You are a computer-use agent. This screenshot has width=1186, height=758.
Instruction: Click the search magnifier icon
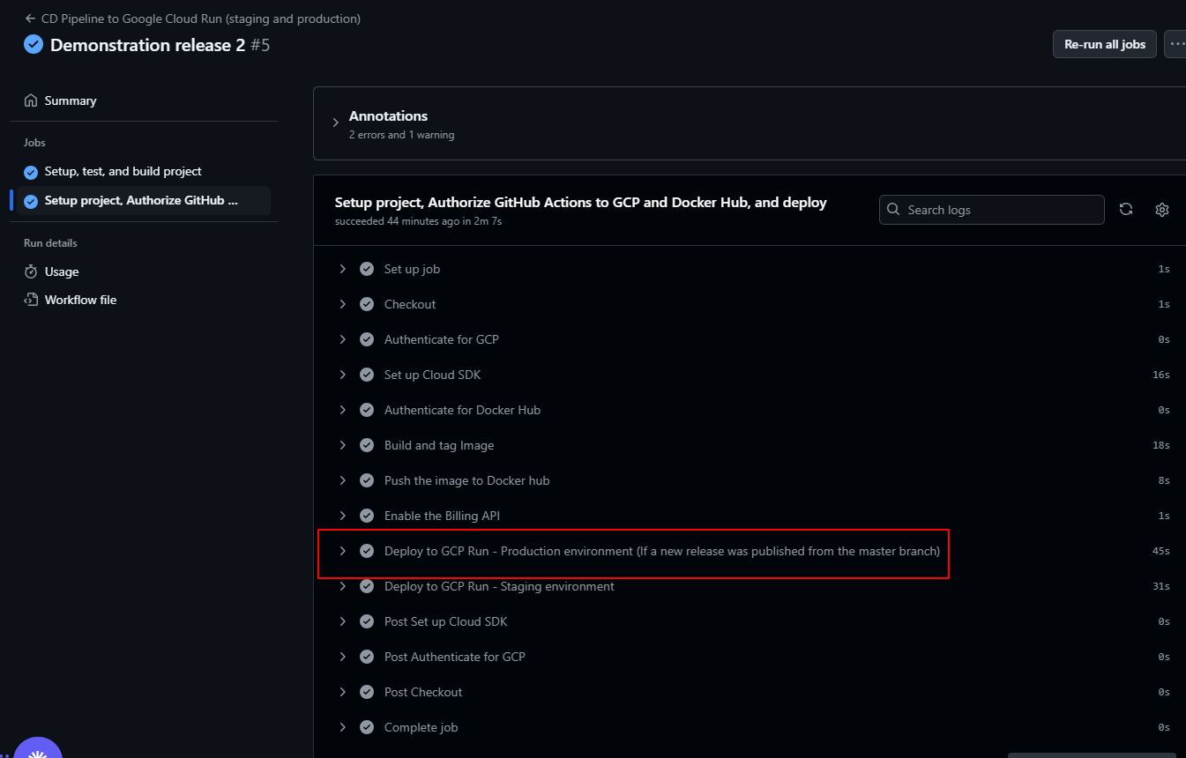[894, 210]
